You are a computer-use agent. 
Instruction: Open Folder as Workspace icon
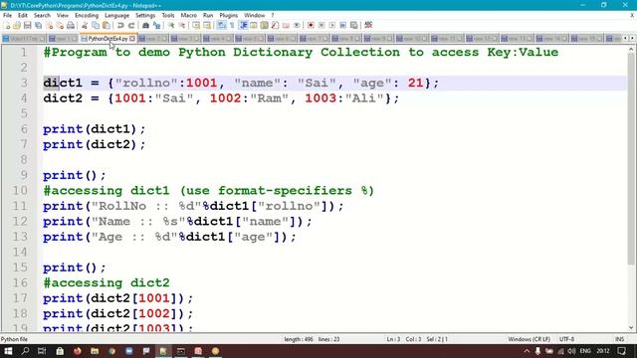pyautogui.click(x=286, y=25)
